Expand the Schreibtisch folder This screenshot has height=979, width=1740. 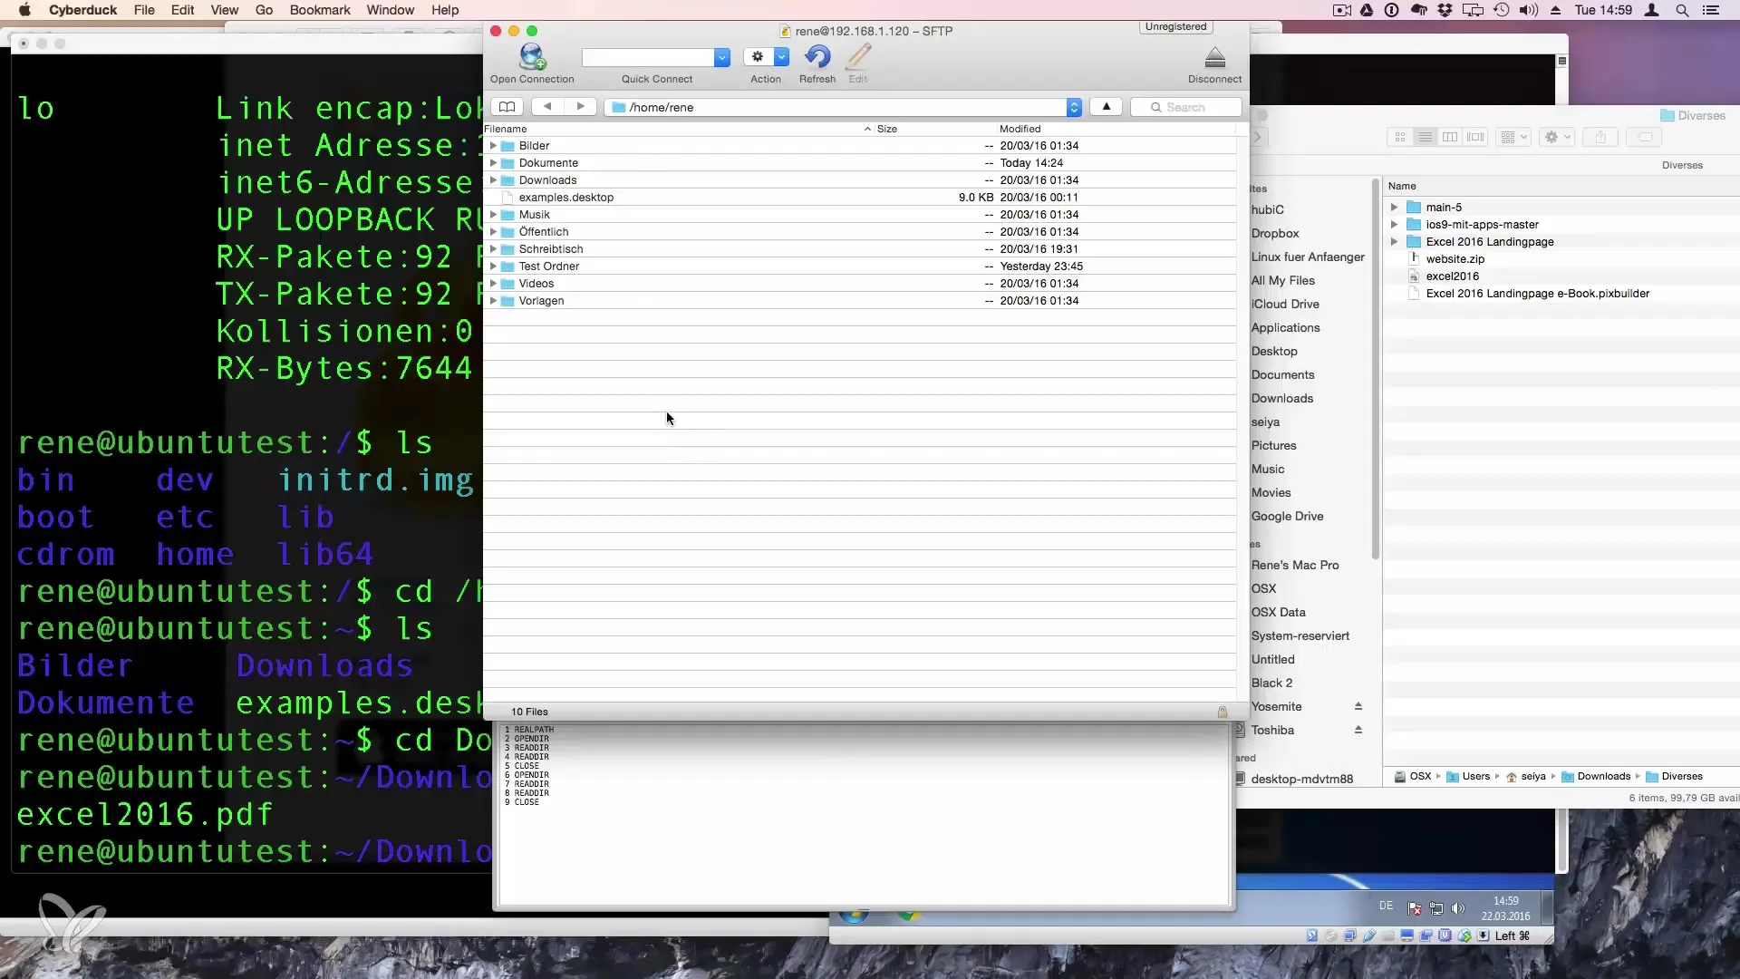coord(493,249)
